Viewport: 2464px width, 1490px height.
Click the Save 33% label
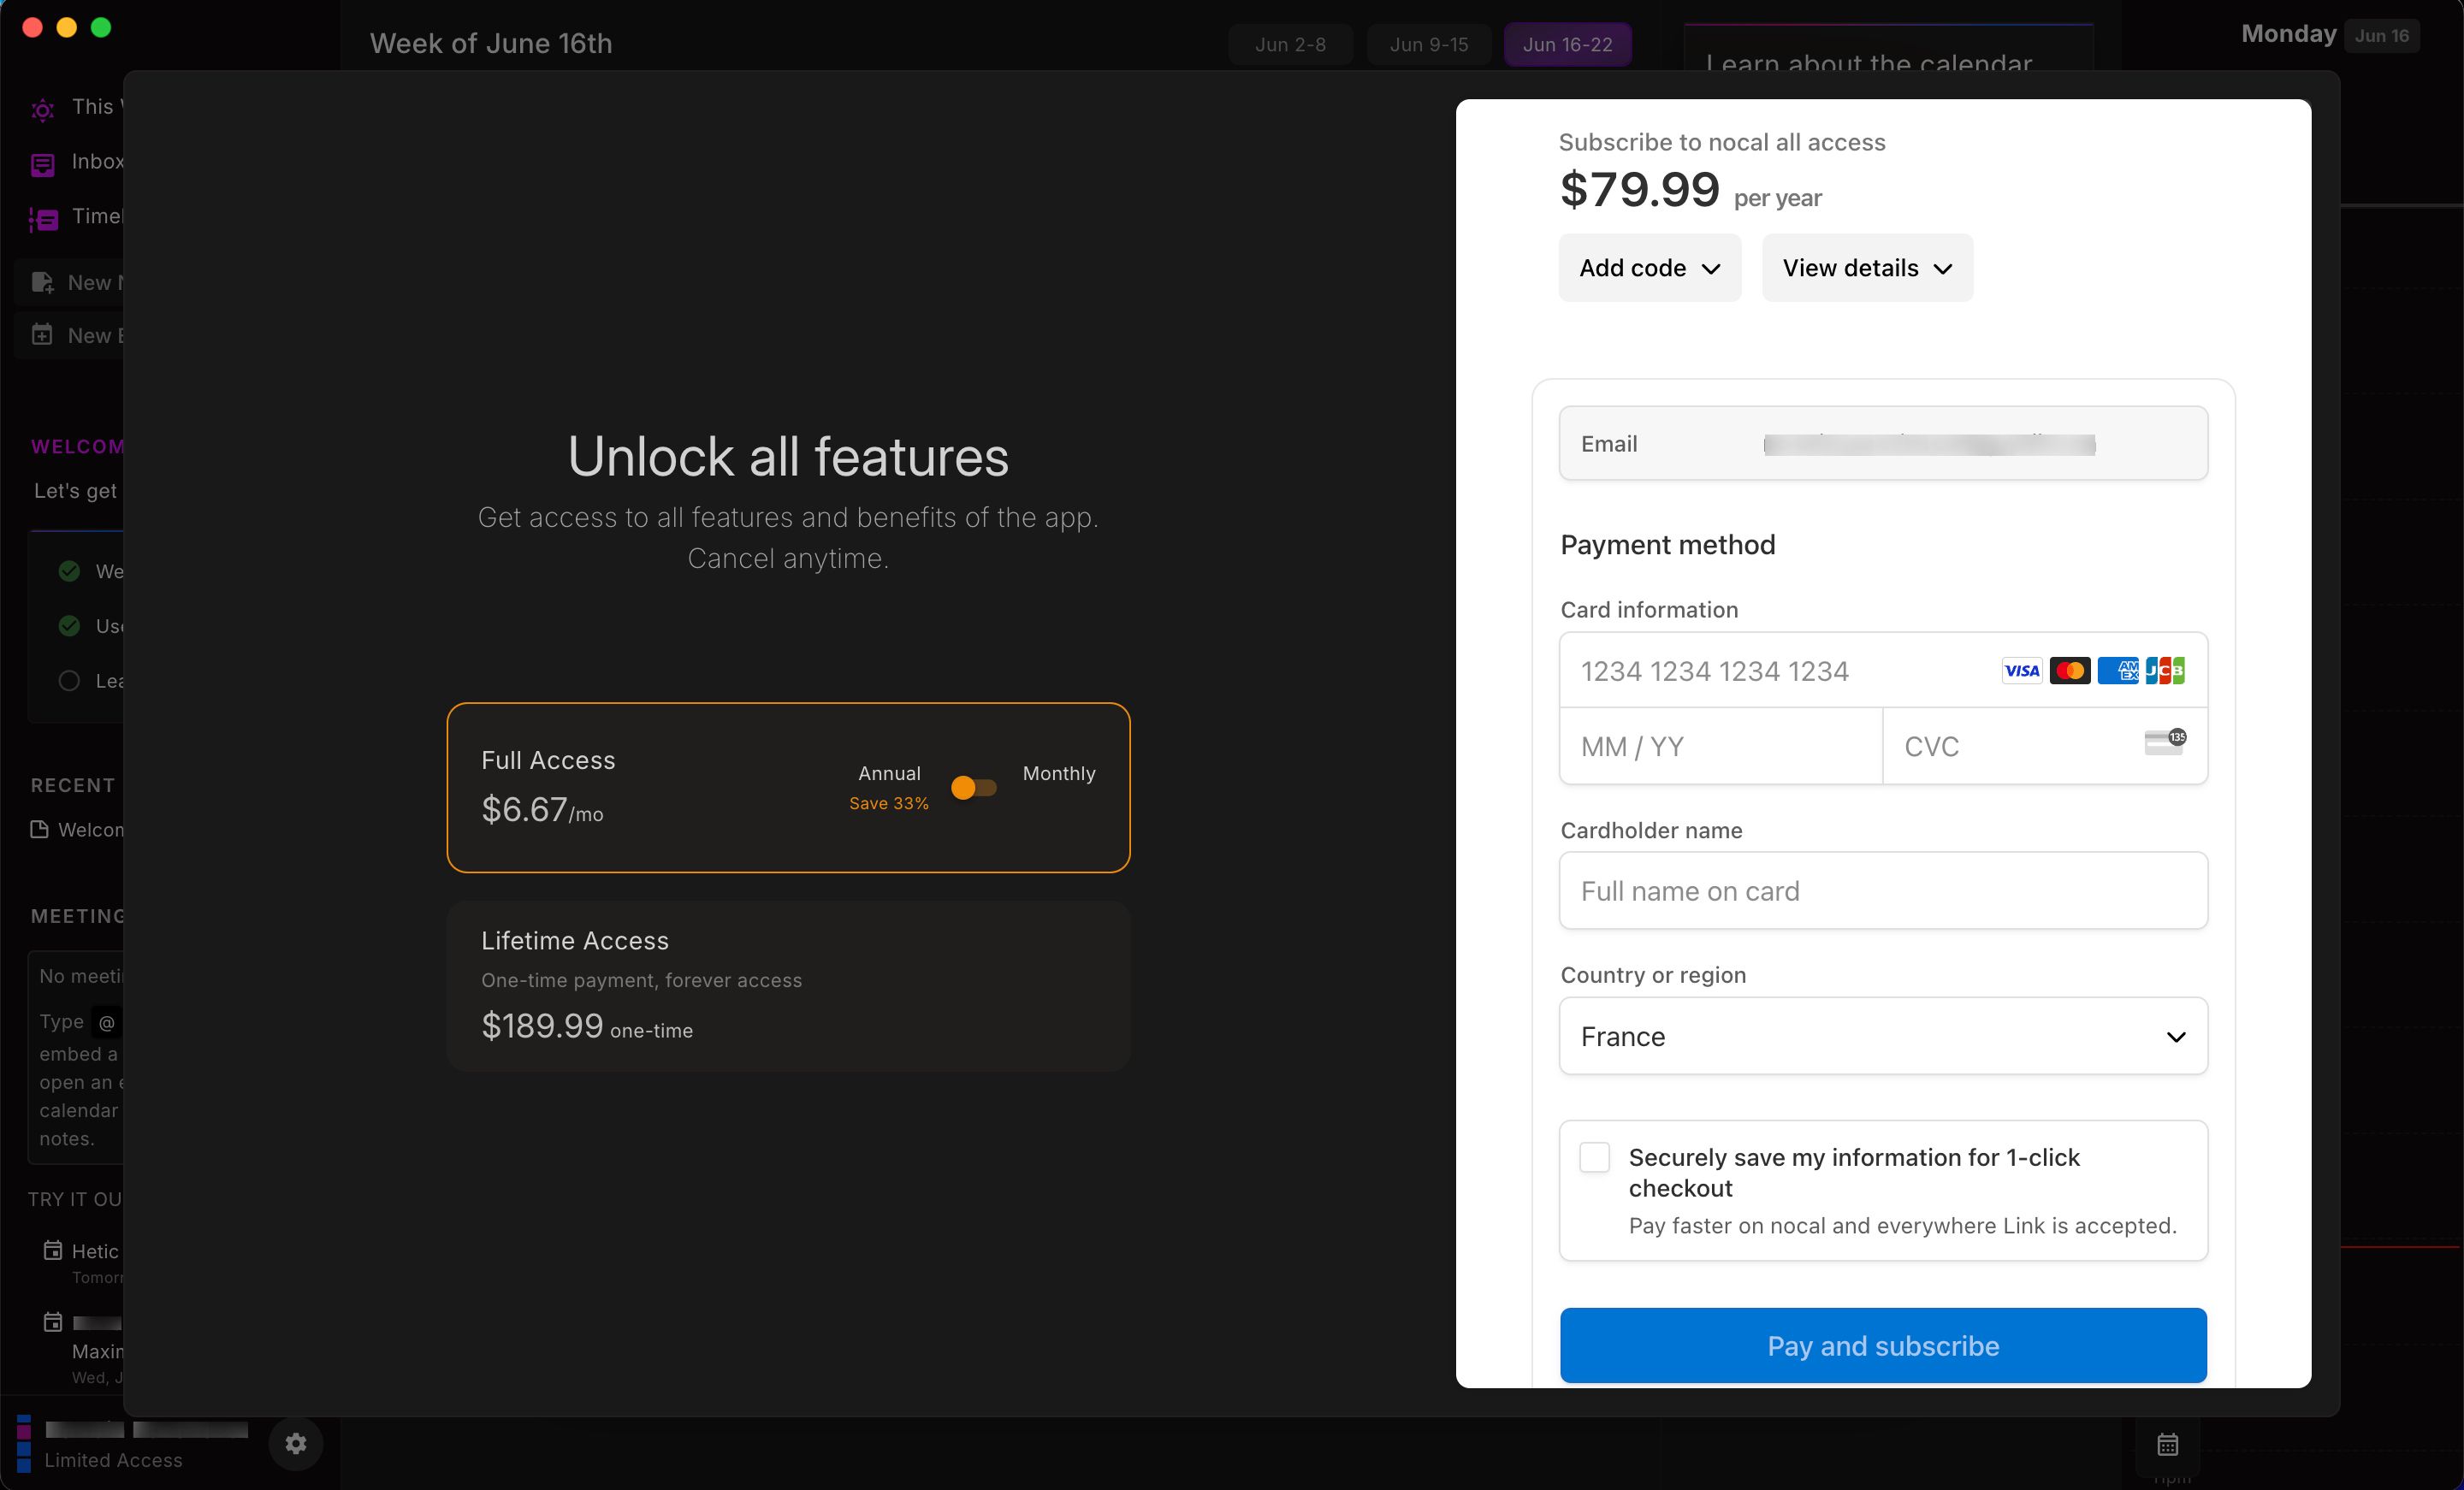click(x=889, y=803)
